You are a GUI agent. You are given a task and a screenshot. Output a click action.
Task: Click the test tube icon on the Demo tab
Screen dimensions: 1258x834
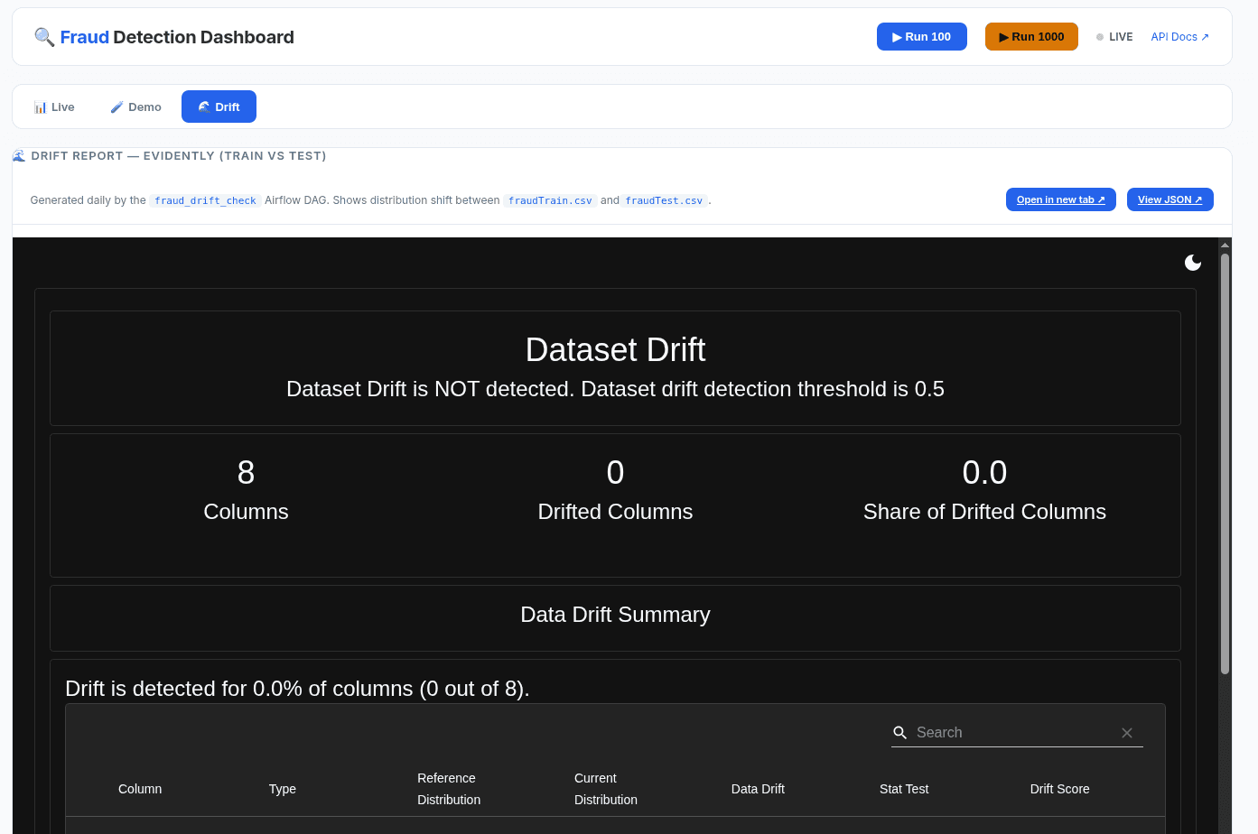[x=116, y=107]
